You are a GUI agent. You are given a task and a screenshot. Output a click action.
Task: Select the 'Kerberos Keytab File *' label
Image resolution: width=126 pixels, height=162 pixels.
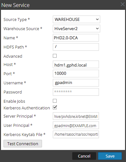(24, 135)
